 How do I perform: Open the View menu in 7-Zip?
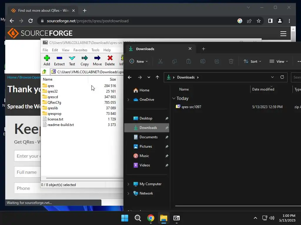click(66, 50)
